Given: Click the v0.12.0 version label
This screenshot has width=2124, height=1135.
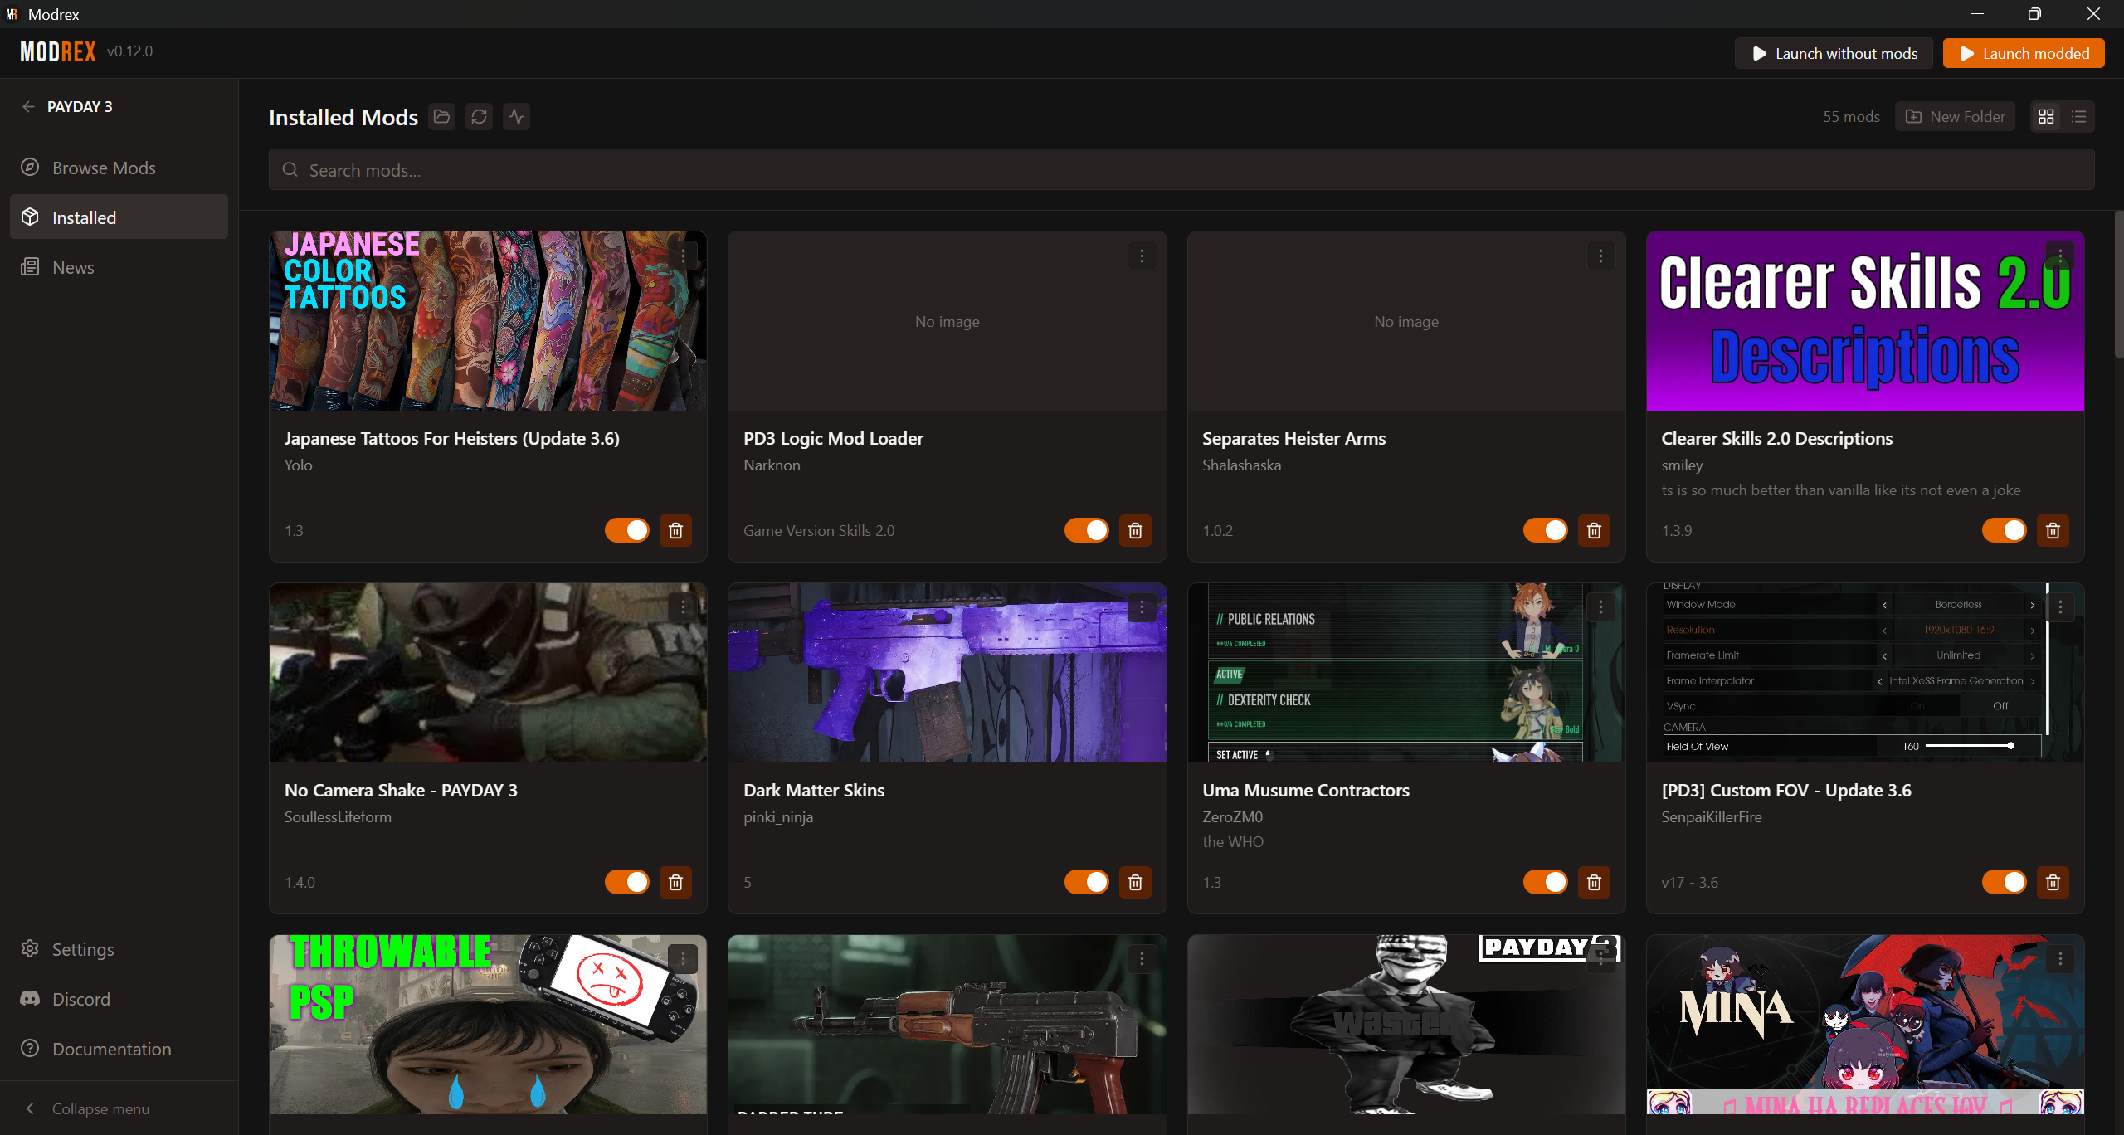Looking at the screenshot, I should [x=129, y=51].
